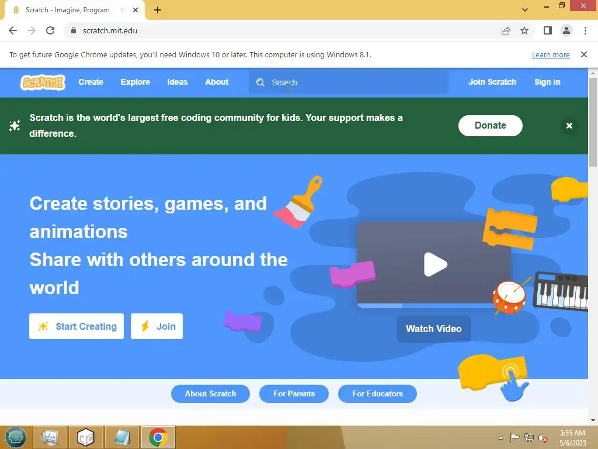Play the intro video with the play icon
Image resolution: width=598 pixels, height=449 pixels.
pyautogui.click(x=435, y=264)
